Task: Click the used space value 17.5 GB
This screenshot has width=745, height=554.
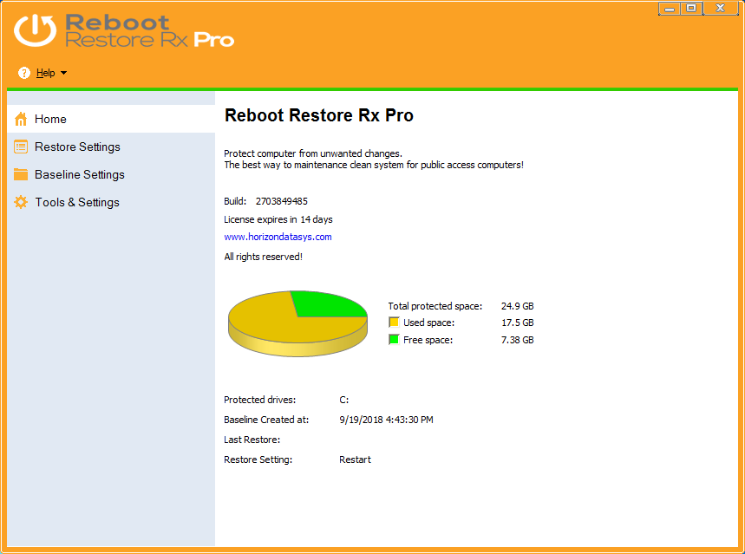Action: (518, 323)
